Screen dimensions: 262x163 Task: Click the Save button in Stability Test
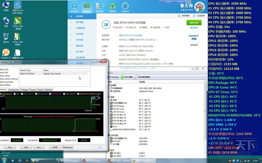tap(39, 147)
